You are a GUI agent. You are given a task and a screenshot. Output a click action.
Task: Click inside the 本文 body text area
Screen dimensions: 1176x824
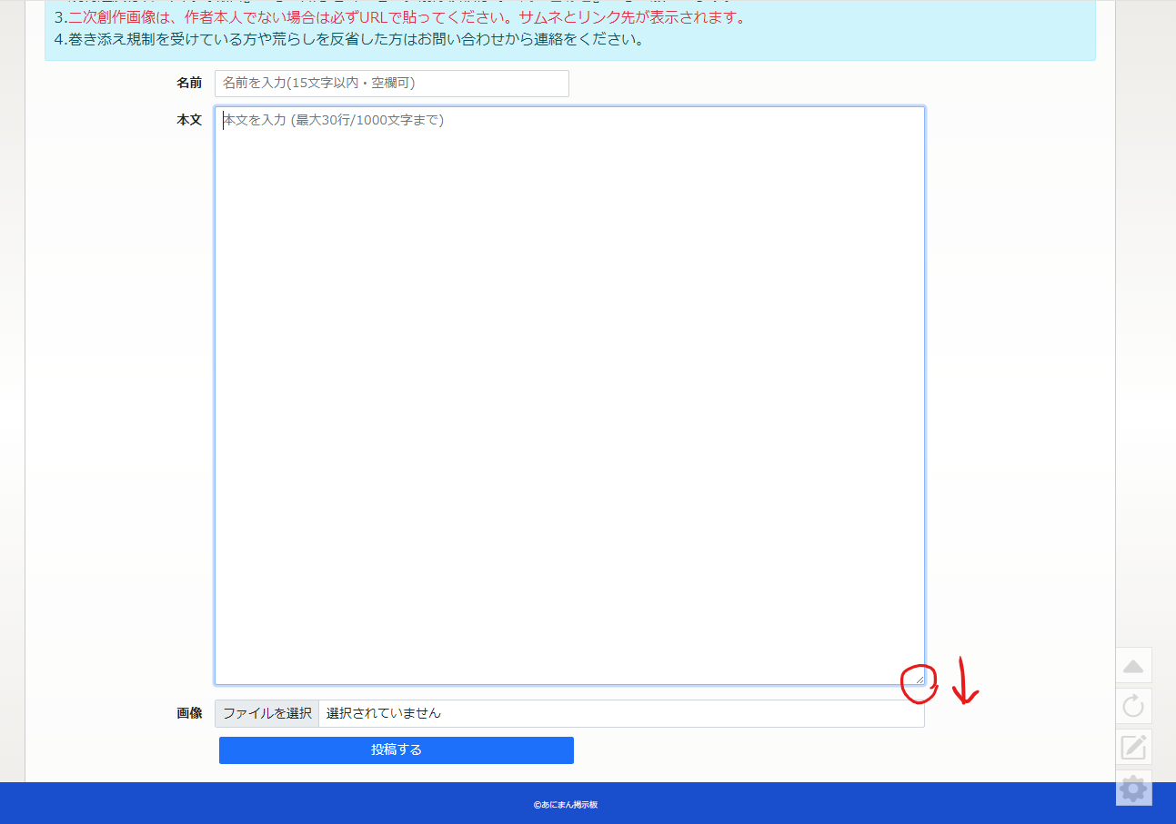(x=569, y=395)
